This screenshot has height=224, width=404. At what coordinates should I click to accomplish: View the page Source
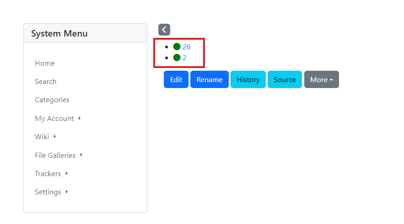pos(285,79)
